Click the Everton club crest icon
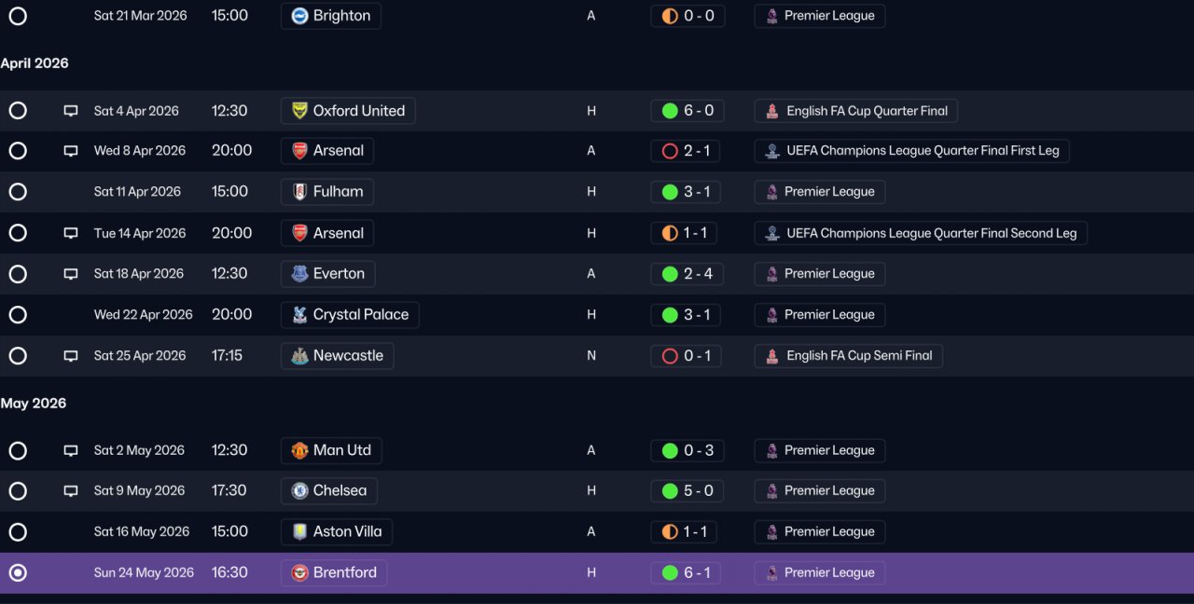1194x604 pixels. click(299, 274)
